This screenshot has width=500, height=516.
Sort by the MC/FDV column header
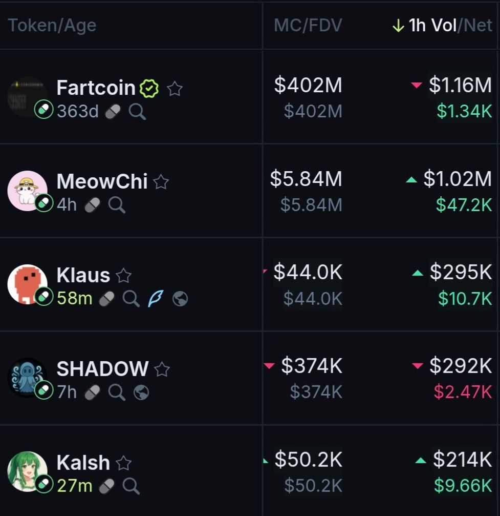pyautogui.click(x=308, y=26)
